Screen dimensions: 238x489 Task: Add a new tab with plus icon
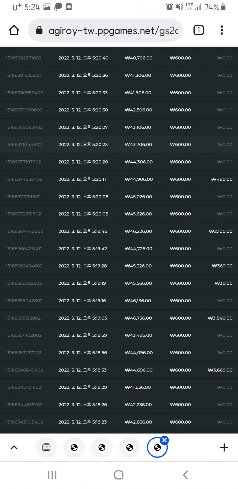pyautogui.click(x=224, y=447)
